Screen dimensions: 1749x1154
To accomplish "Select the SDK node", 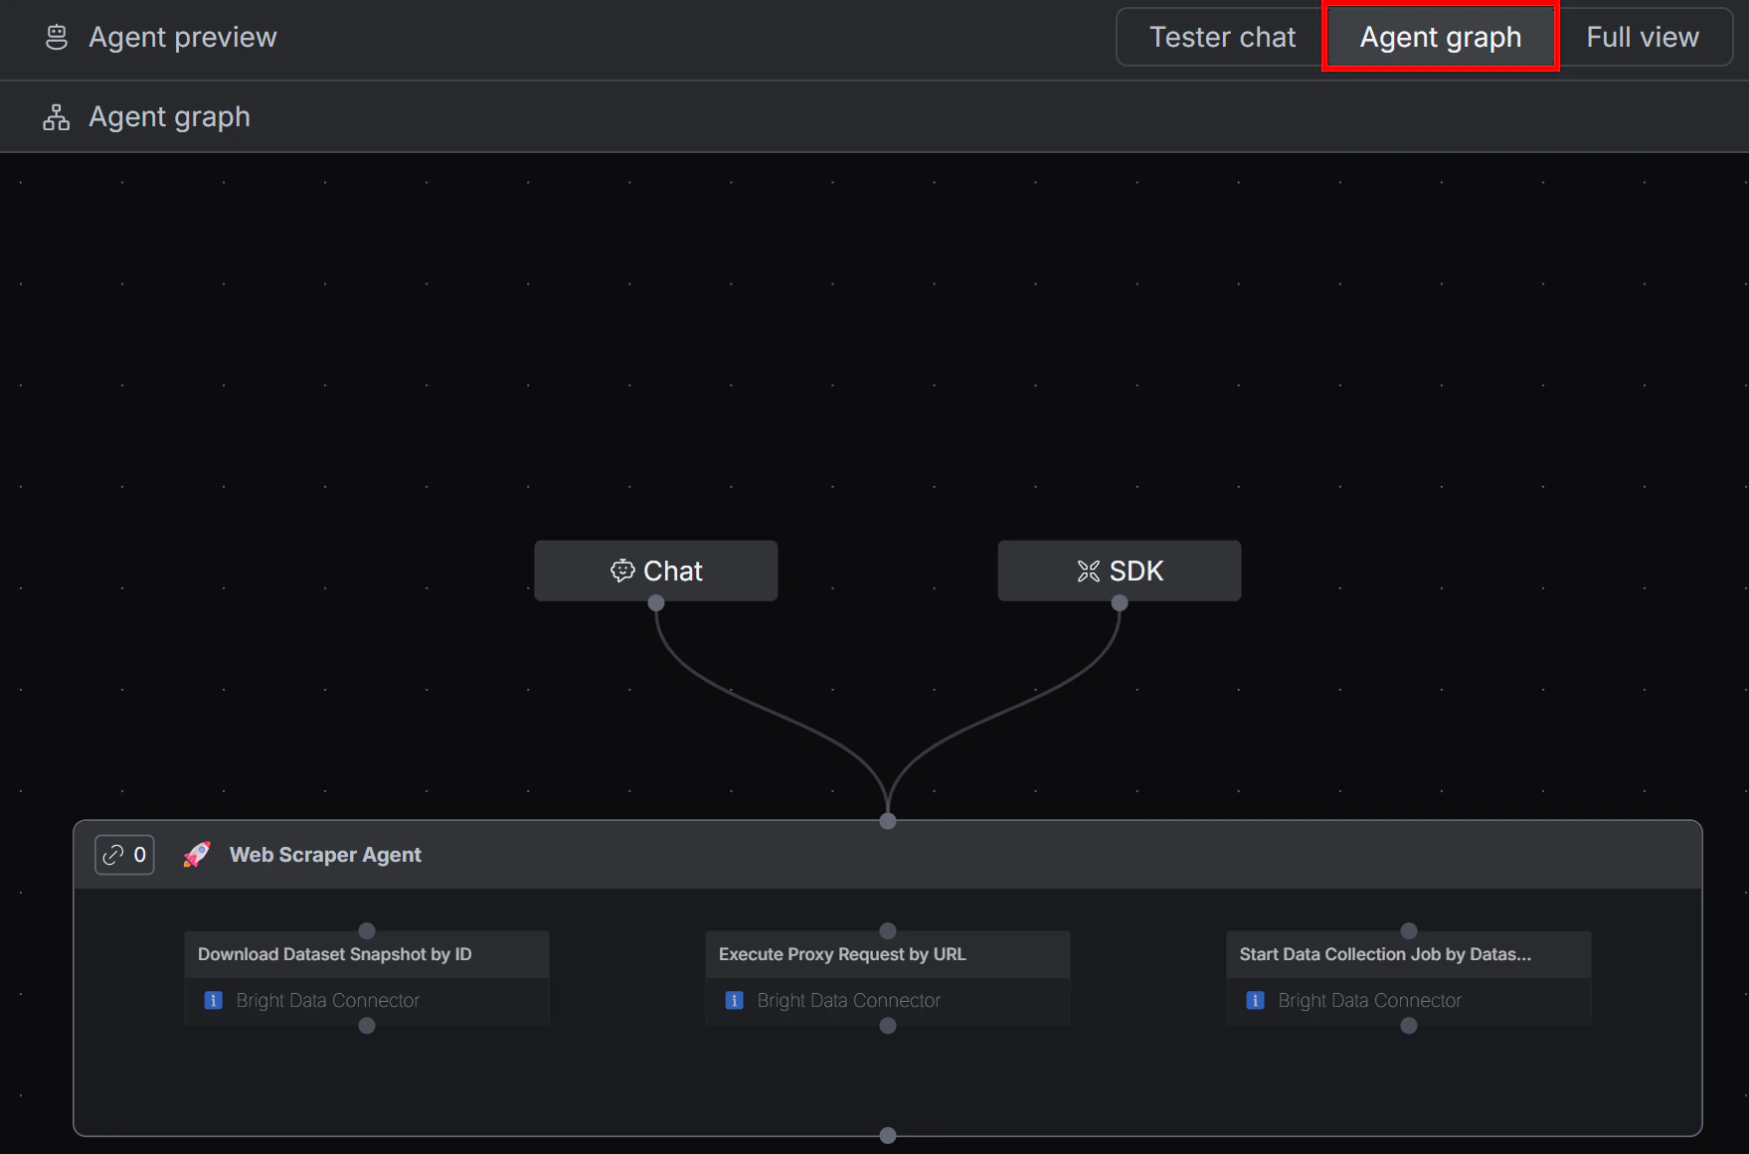I will [1118, 571].
